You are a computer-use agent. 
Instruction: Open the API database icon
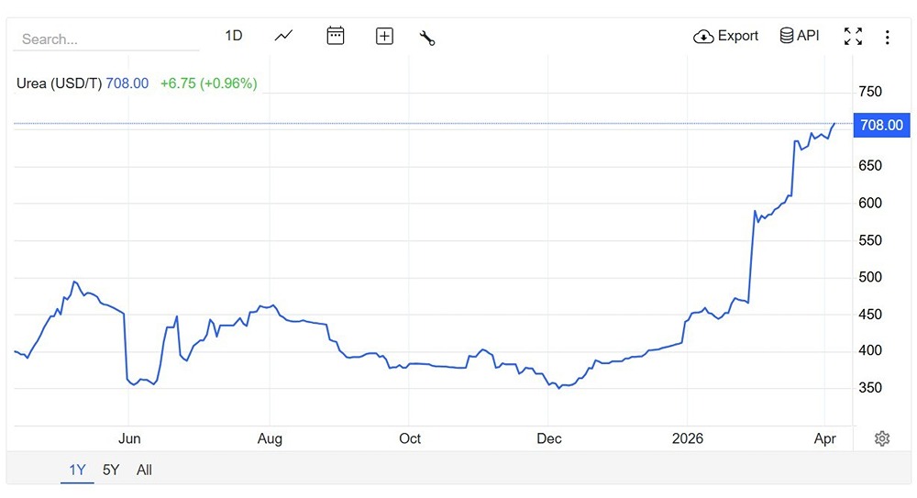click(787, 36)
